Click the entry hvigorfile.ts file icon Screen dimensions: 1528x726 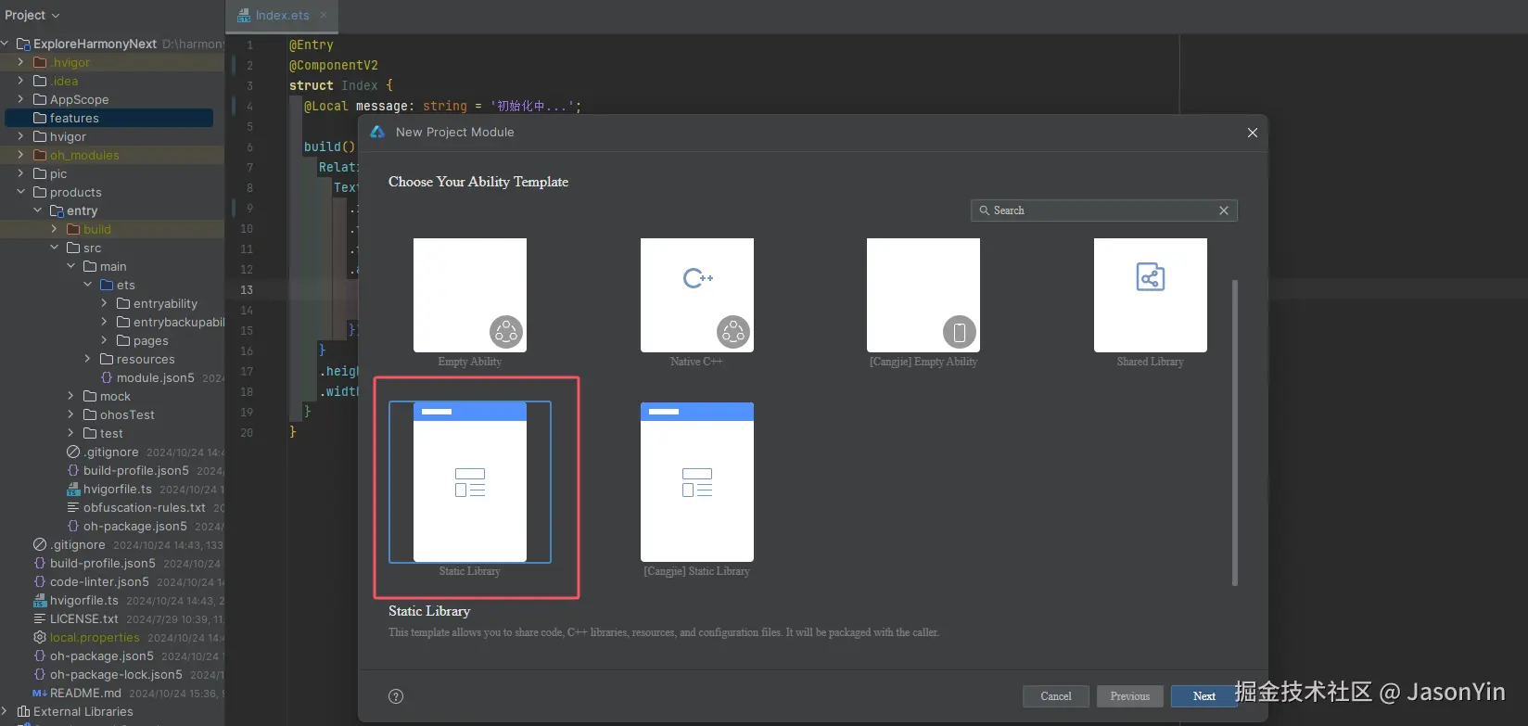(73, 489)
